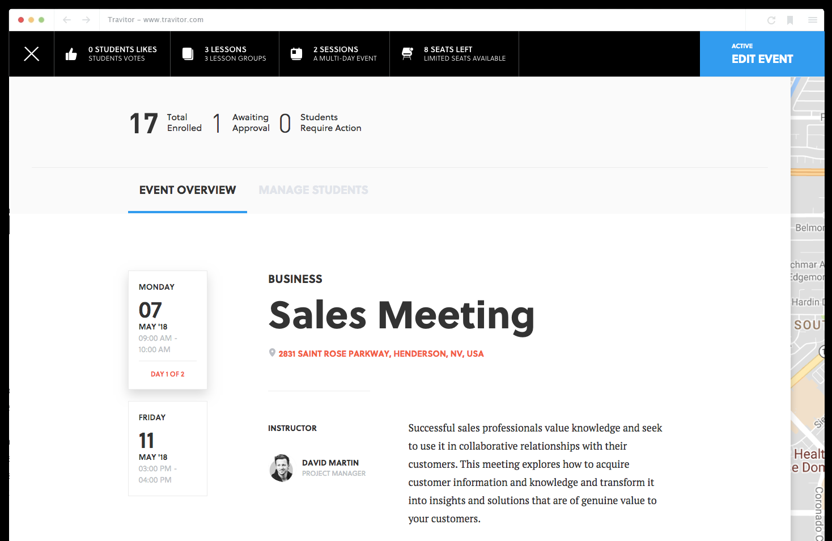Click David Martin's profile photo
Viewport: 832px width, 541px height.
point(281,468)
